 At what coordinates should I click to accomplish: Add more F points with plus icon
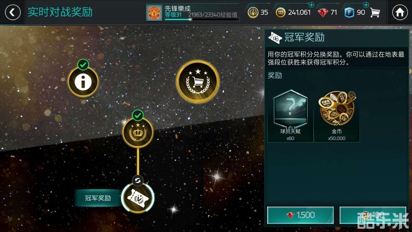click(366, 5)
